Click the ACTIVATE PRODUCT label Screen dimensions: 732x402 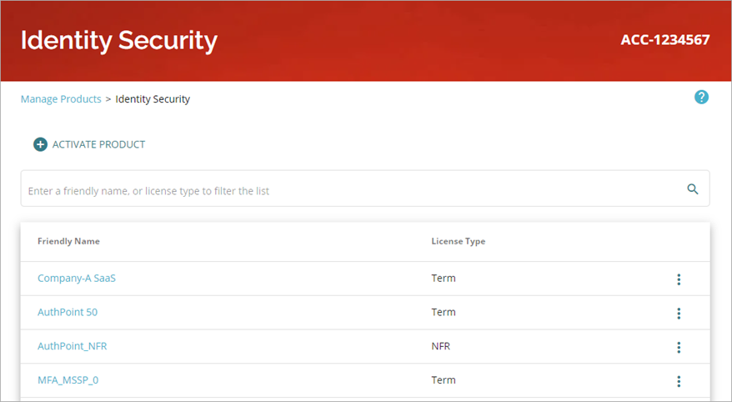(x=98, y=145)
